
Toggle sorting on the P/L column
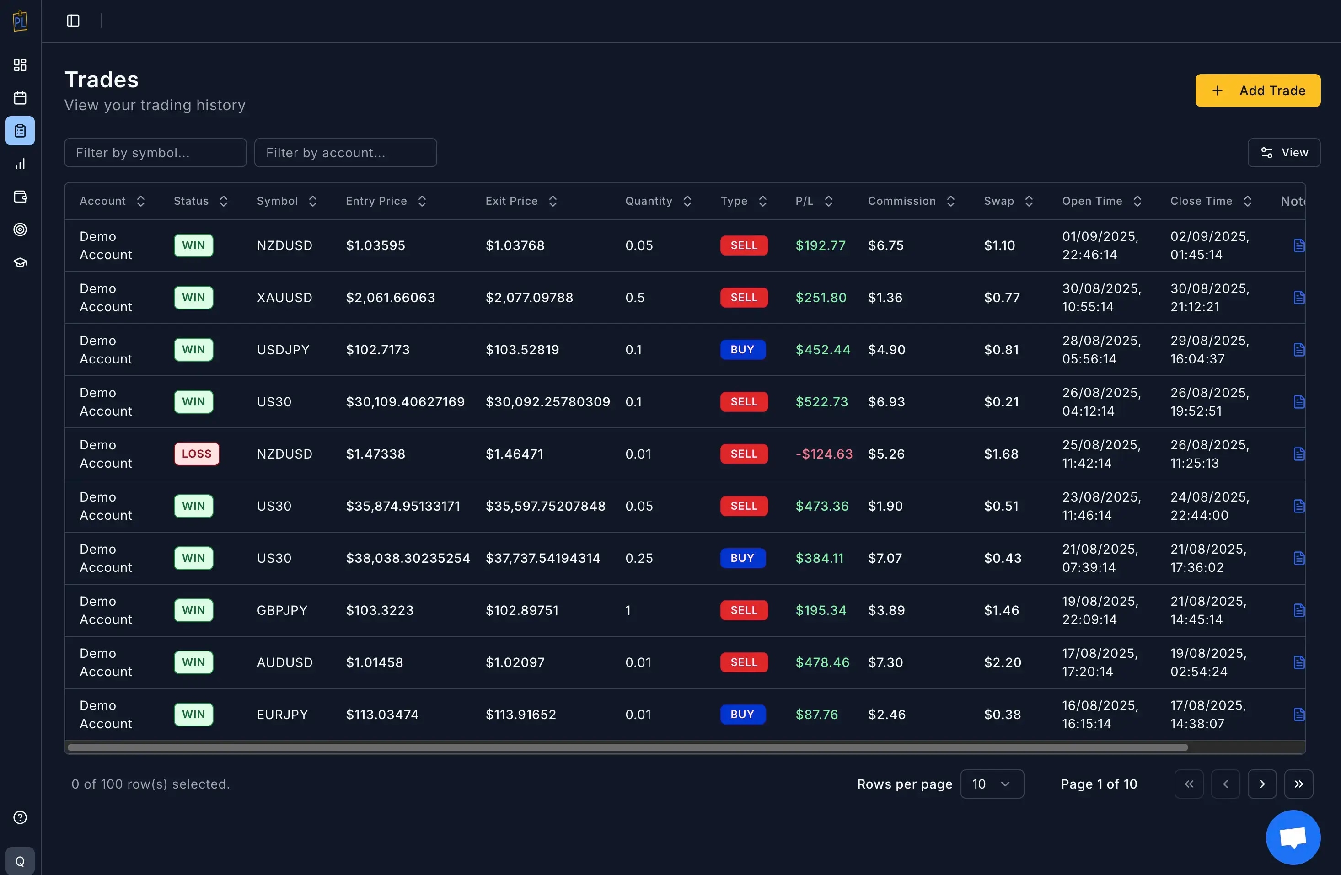click(828, 201)
